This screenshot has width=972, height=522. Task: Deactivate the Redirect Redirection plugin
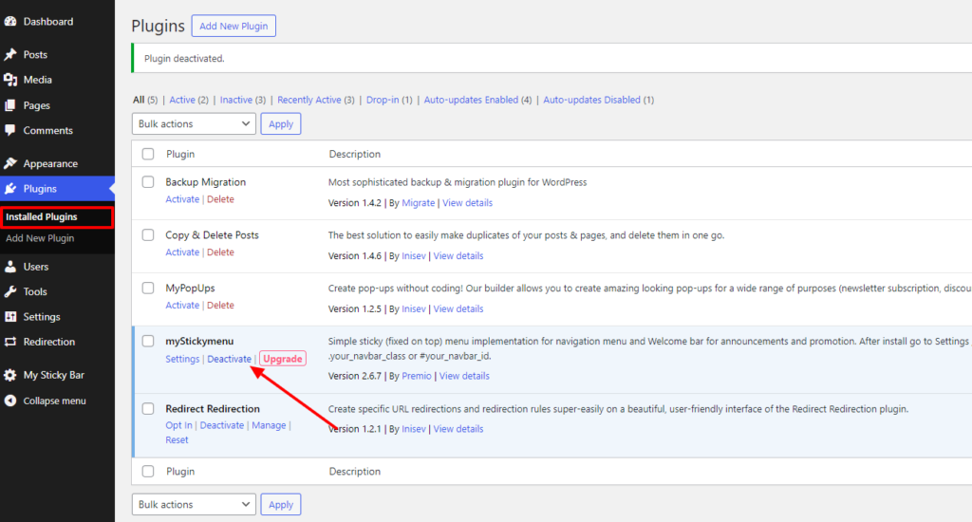[x=222, y=425]
